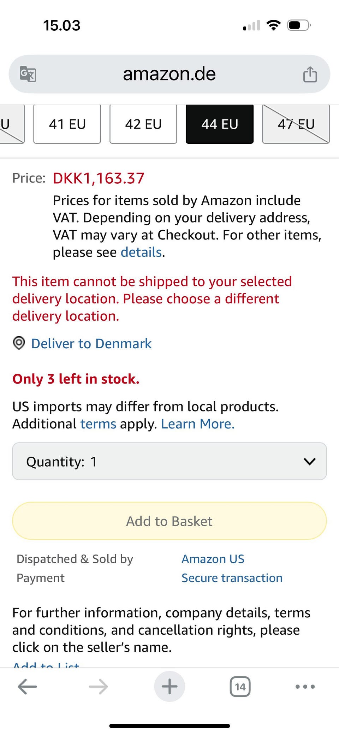339x735 pixels.
Task: Tap the delivery location pin icon
Action: tap(19, 343)
